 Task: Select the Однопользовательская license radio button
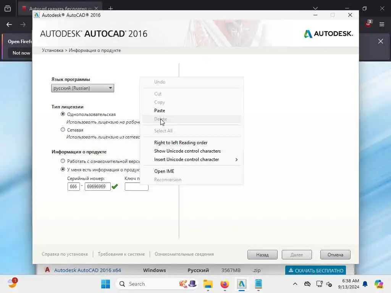63,114
